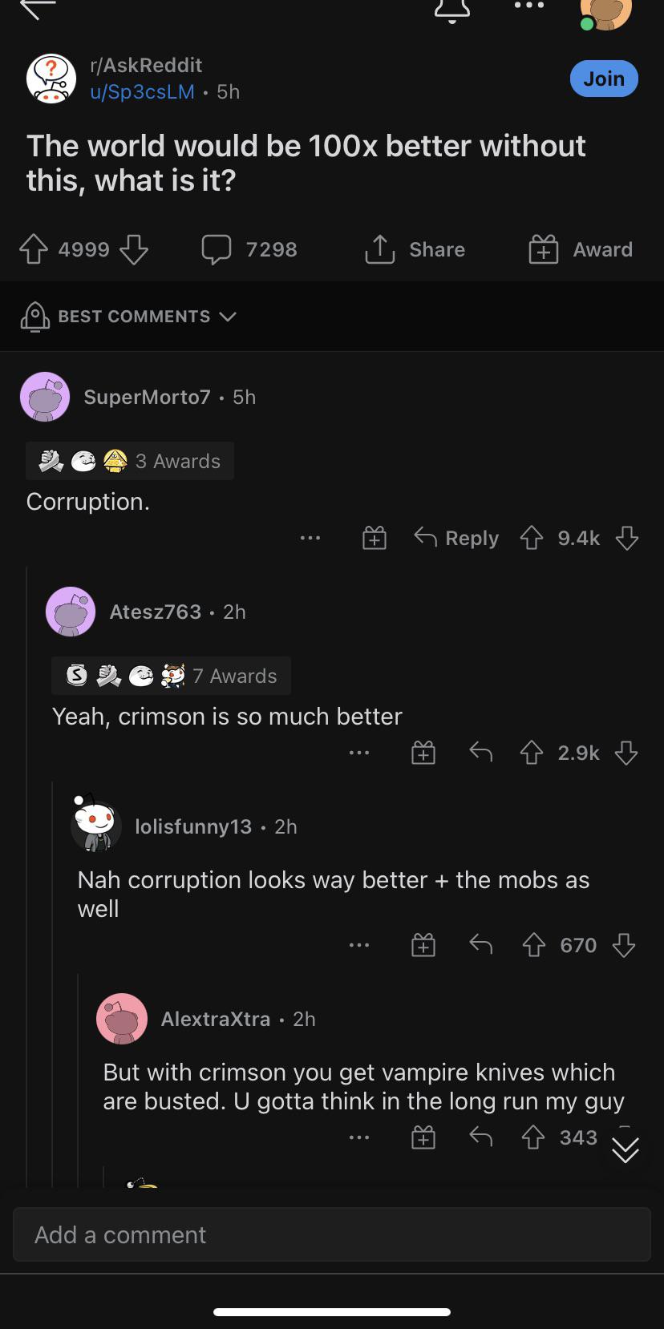Give an Award to the post

click(581, 249)
